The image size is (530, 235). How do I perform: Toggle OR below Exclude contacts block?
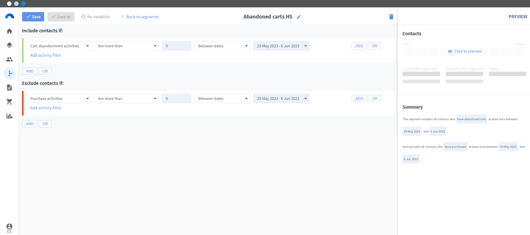[45, 124]
